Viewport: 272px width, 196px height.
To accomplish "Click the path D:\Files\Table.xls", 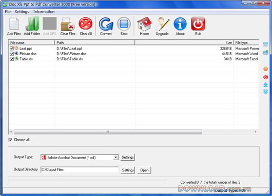I will [x=70, y=59].
